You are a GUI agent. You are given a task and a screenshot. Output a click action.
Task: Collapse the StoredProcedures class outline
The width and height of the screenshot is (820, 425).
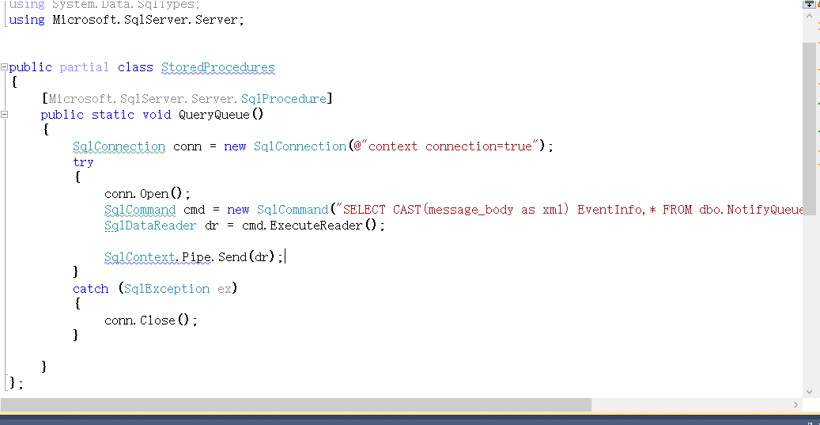point(4,67)
